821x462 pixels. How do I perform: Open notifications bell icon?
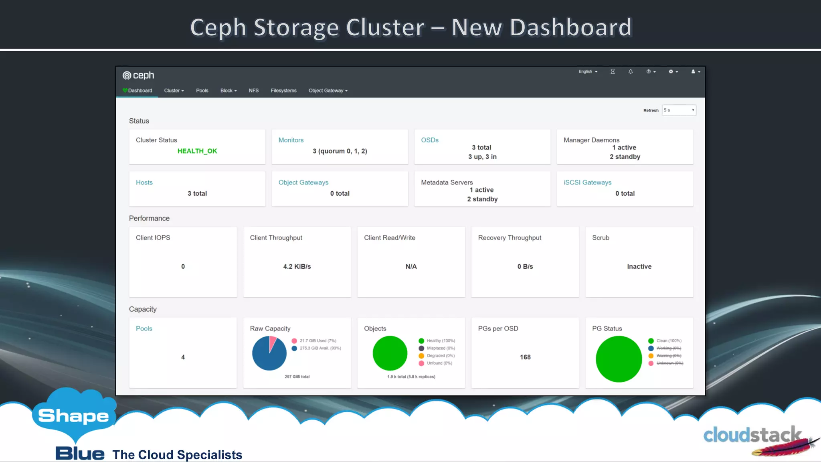point(631,72)
